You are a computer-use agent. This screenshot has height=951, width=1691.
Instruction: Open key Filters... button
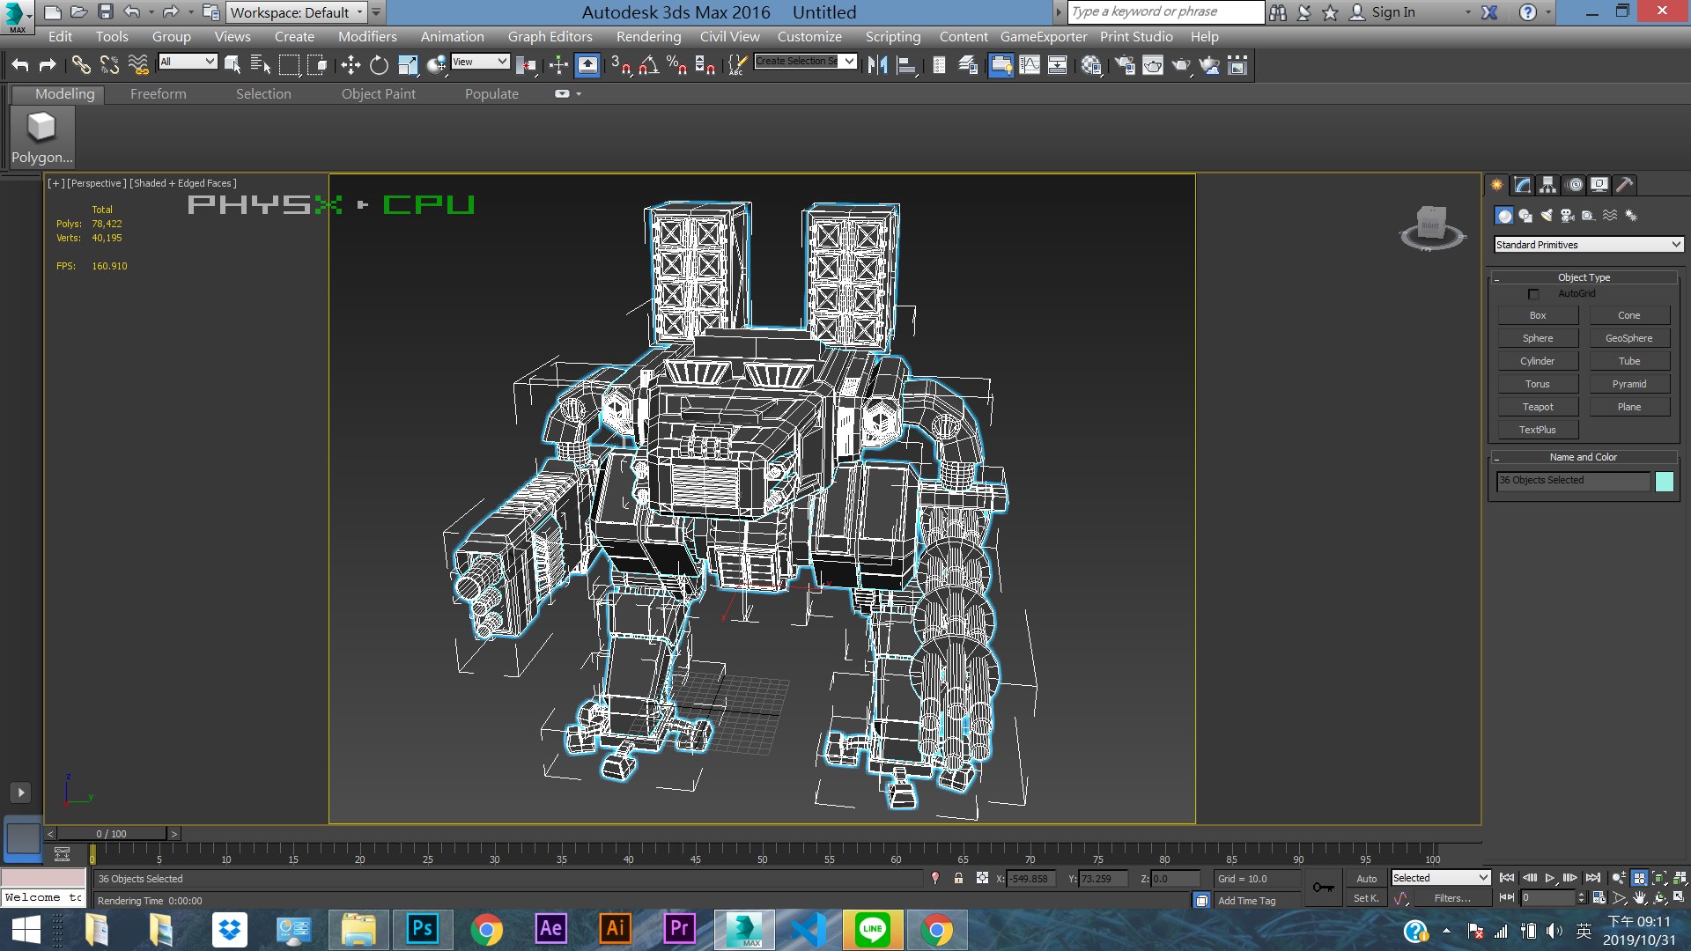click(x=1451, y=898)
